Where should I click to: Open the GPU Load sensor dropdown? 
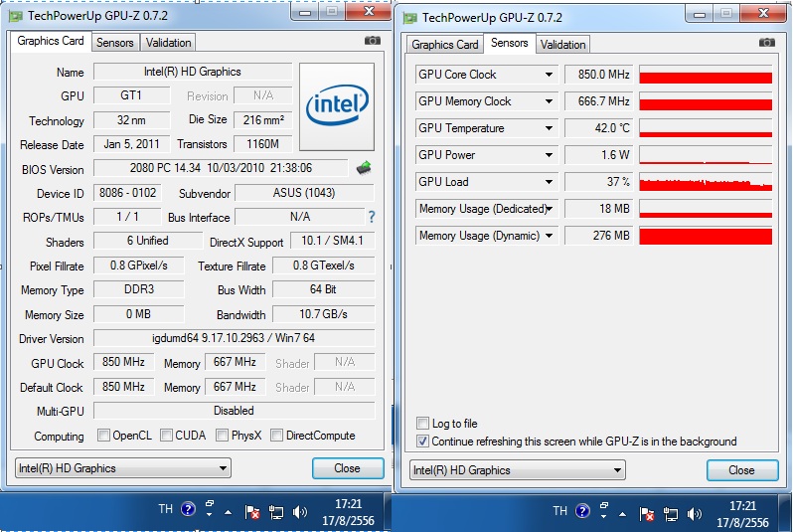(549, 182)
